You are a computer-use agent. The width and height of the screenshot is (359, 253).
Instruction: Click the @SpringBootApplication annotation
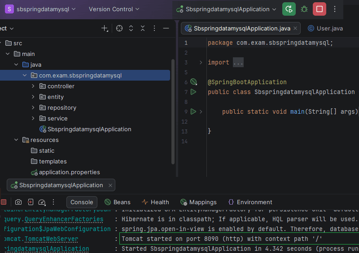(x=247, y=82)
